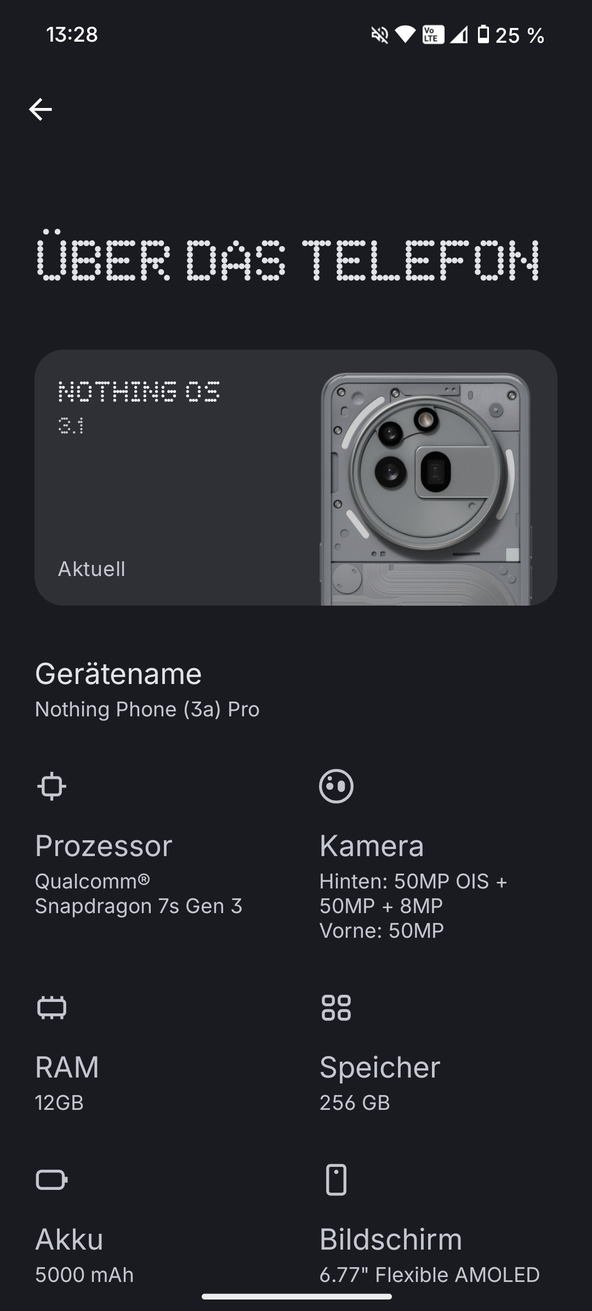Tap the storage grid icon
Screen dimensions: 592x1311
pos(336,1007)
